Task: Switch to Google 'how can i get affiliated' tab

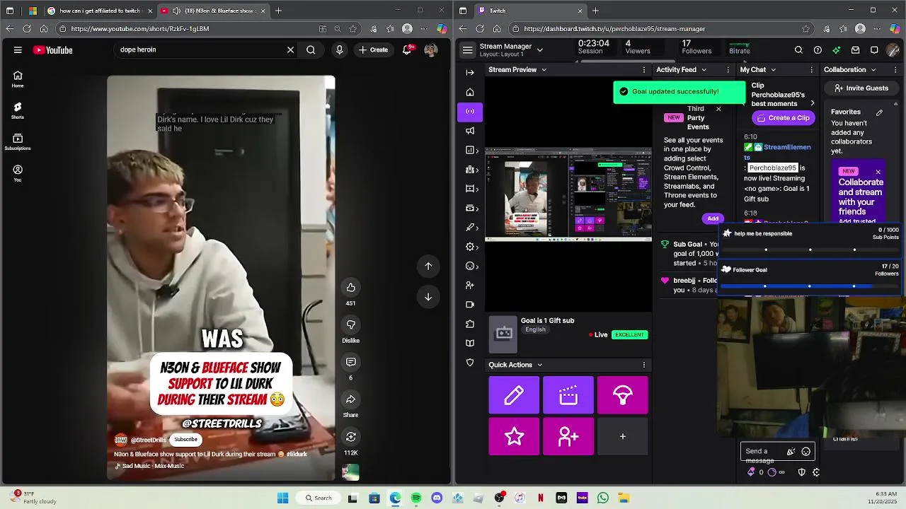Action: (99, 11)
